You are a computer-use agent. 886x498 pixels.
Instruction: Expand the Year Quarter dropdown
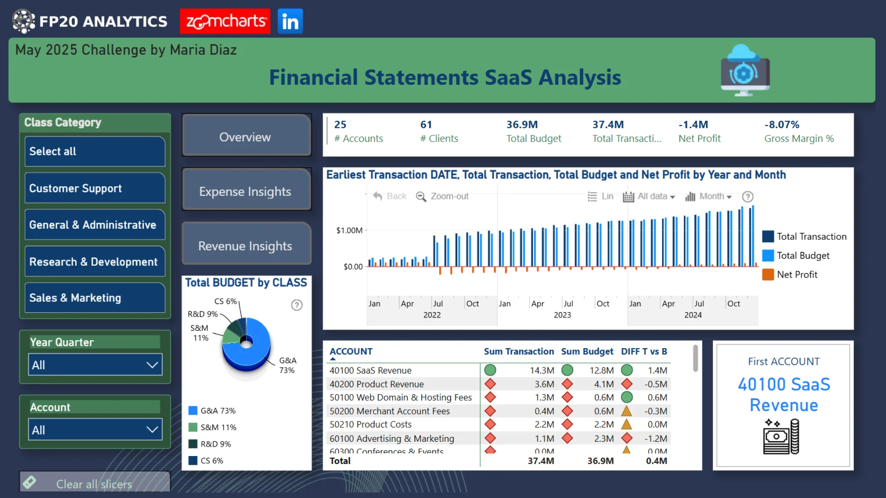(x=95, y=365)
